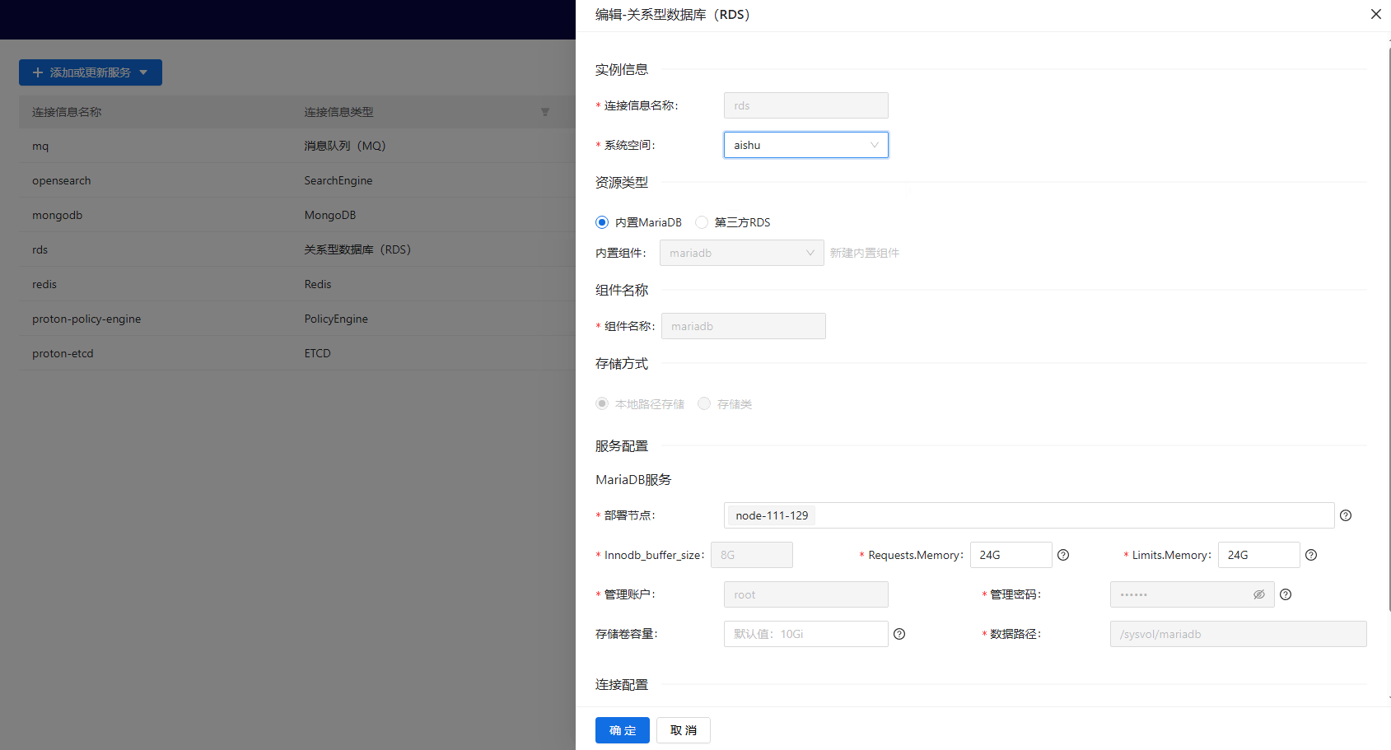This screenshot has height=750, width=1391.
Task: Click mongodb row in list
Action: [x=297, y=215]
